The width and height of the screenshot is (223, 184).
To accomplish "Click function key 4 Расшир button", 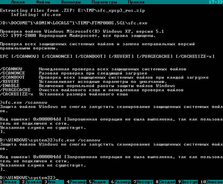I will (76, 182).
